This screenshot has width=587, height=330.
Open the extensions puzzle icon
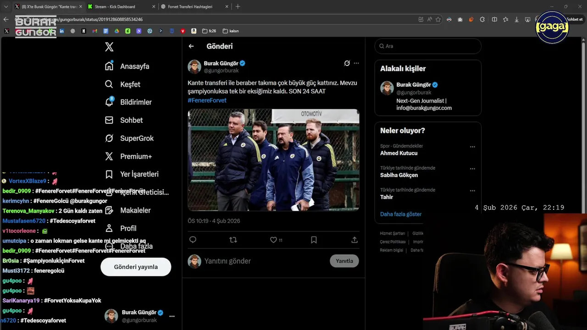tap(482, 19)
